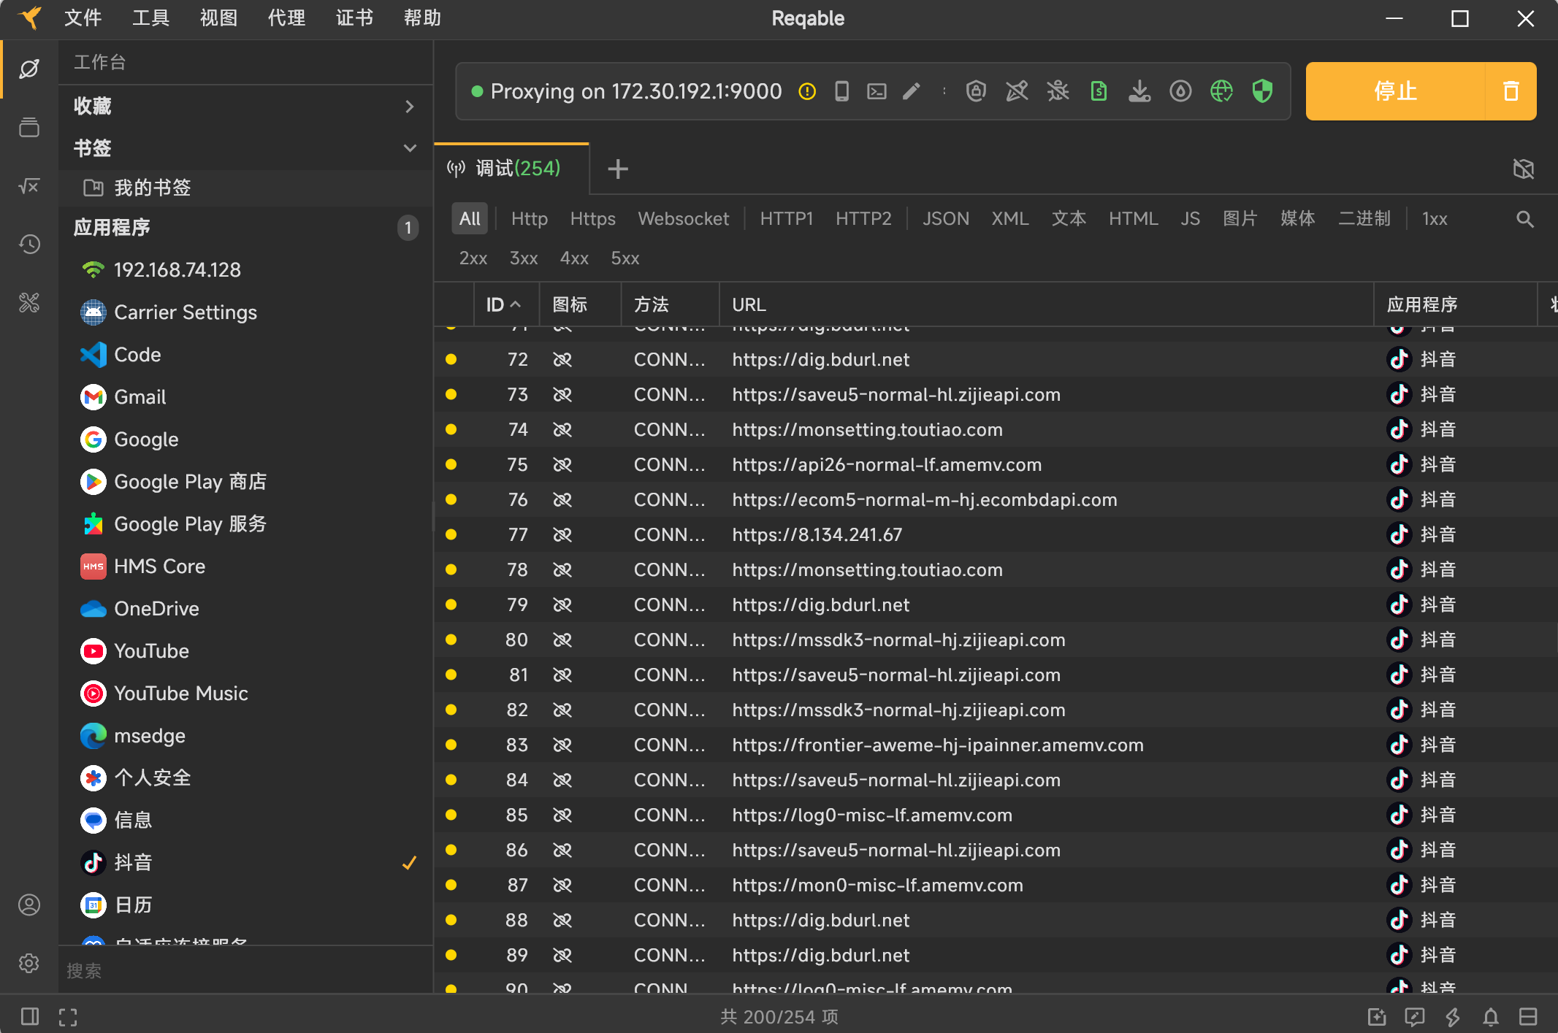Collapse the 书签 section chevron
The width and height of the screenshot is (1558, 1033).
coord(410,148)
